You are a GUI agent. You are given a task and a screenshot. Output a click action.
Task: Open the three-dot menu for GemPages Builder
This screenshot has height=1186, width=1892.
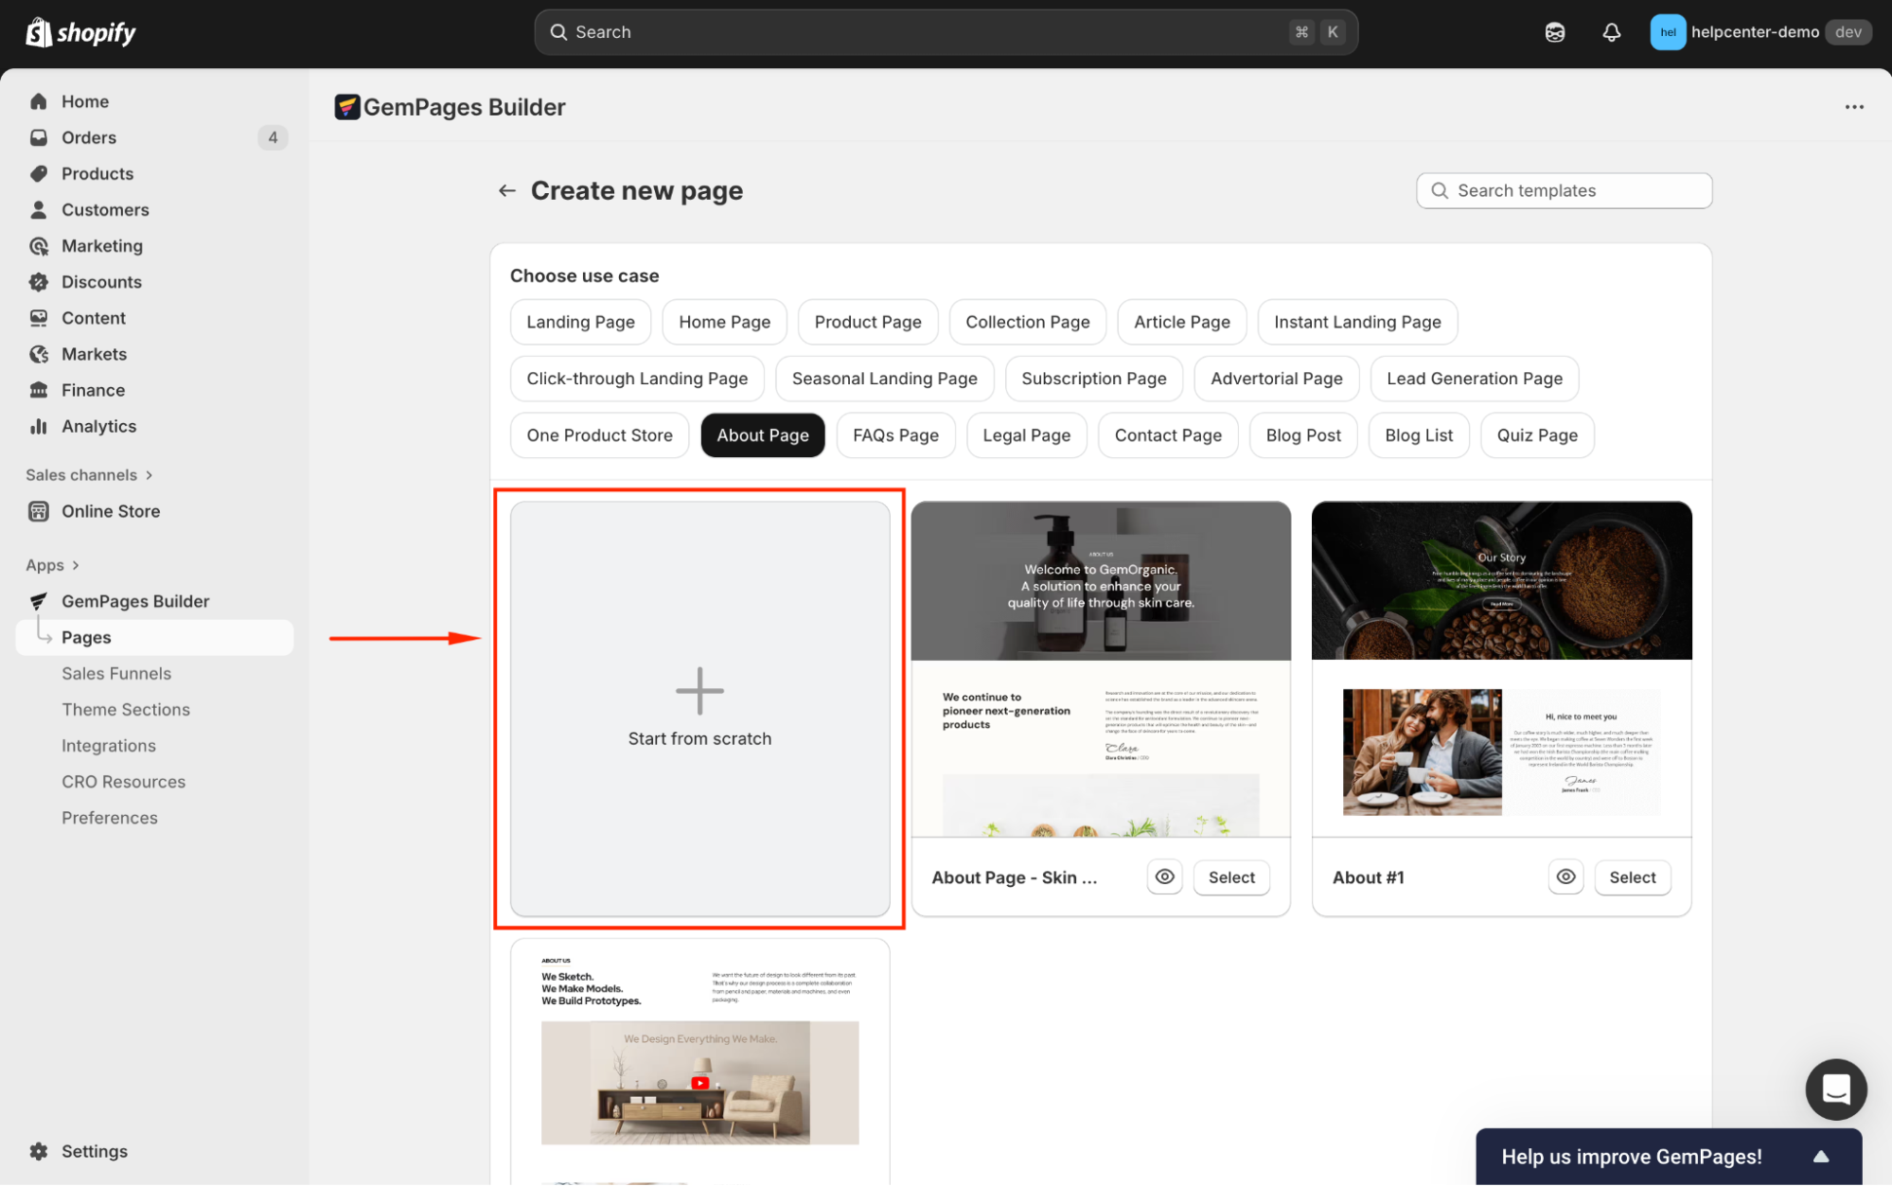tap(1854, 107)
